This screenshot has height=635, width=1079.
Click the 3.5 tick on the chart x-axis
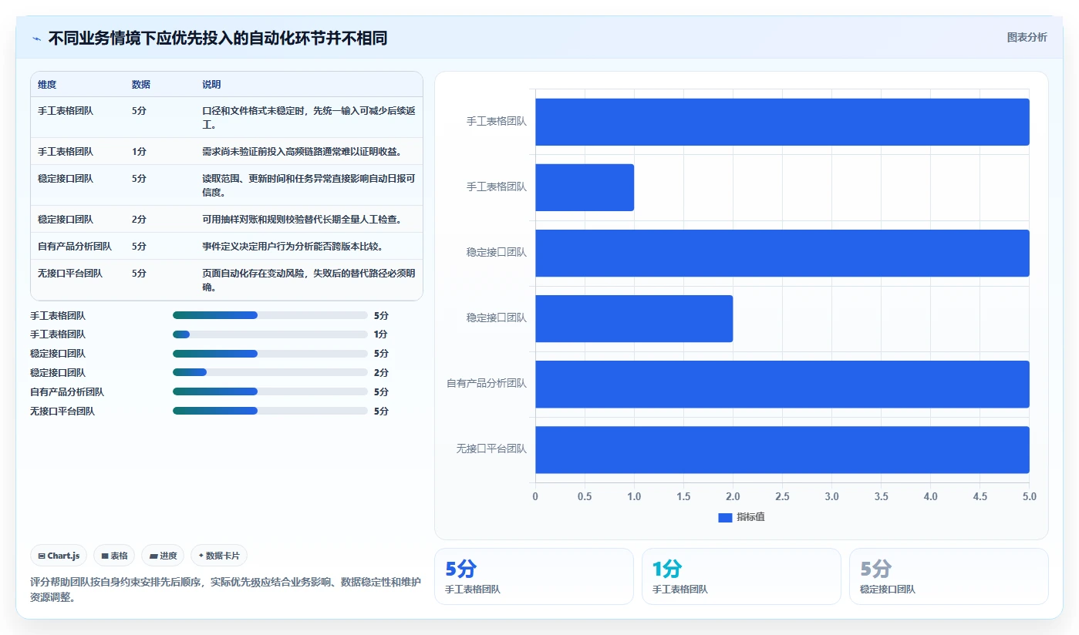coord(881,497)
